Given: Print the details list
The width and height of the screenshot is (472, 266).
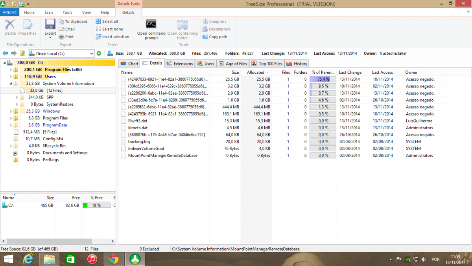Looking at the screenshot, I should [x=66, y=37].
